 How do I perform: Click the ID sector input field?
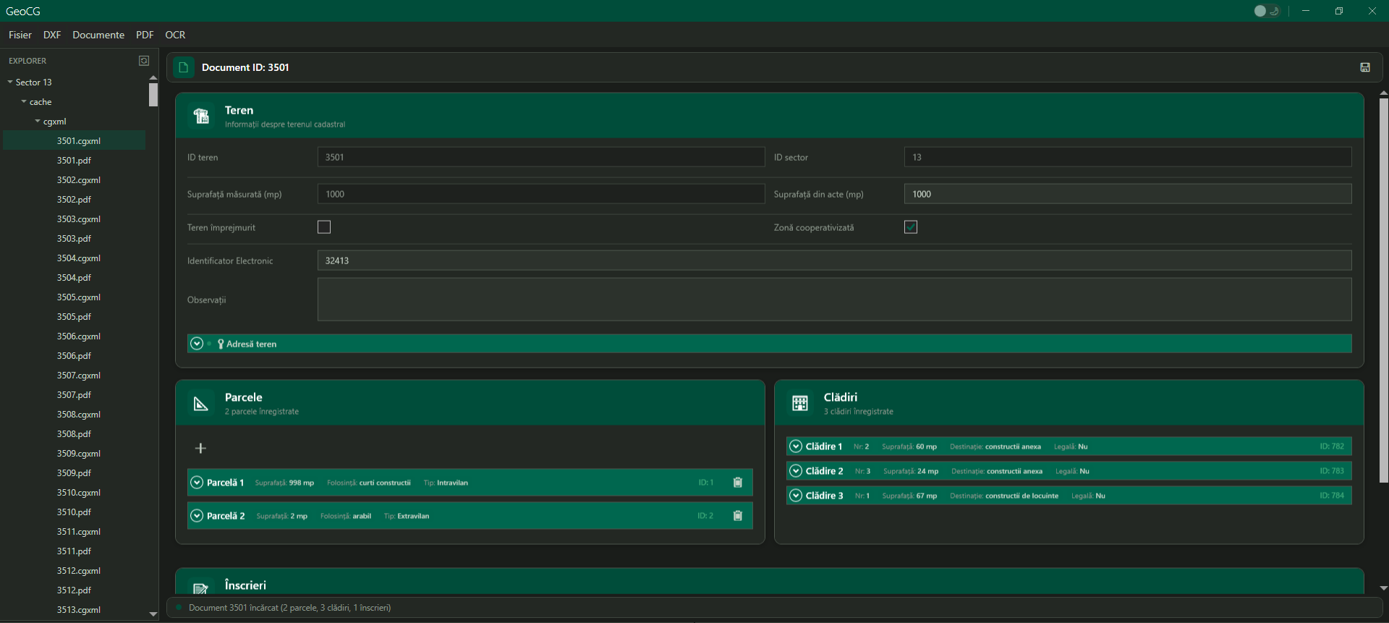(1128, 157)
